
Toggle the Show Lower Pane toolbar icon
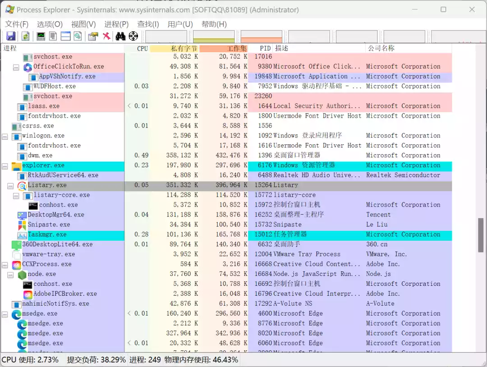coord(65,37)
